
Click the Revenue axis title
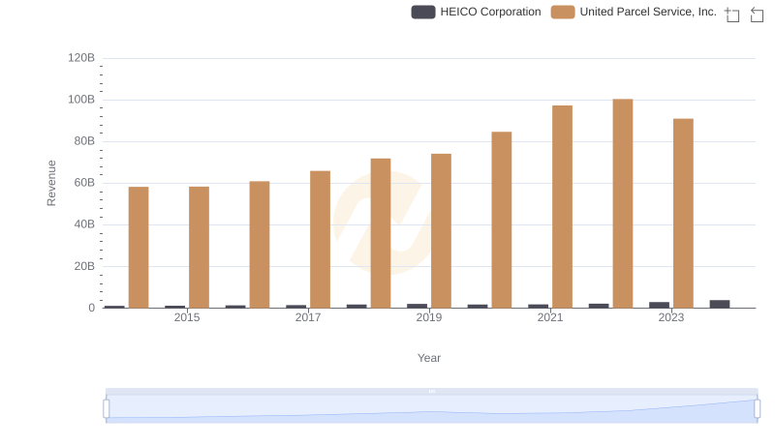tap(51, 183)
